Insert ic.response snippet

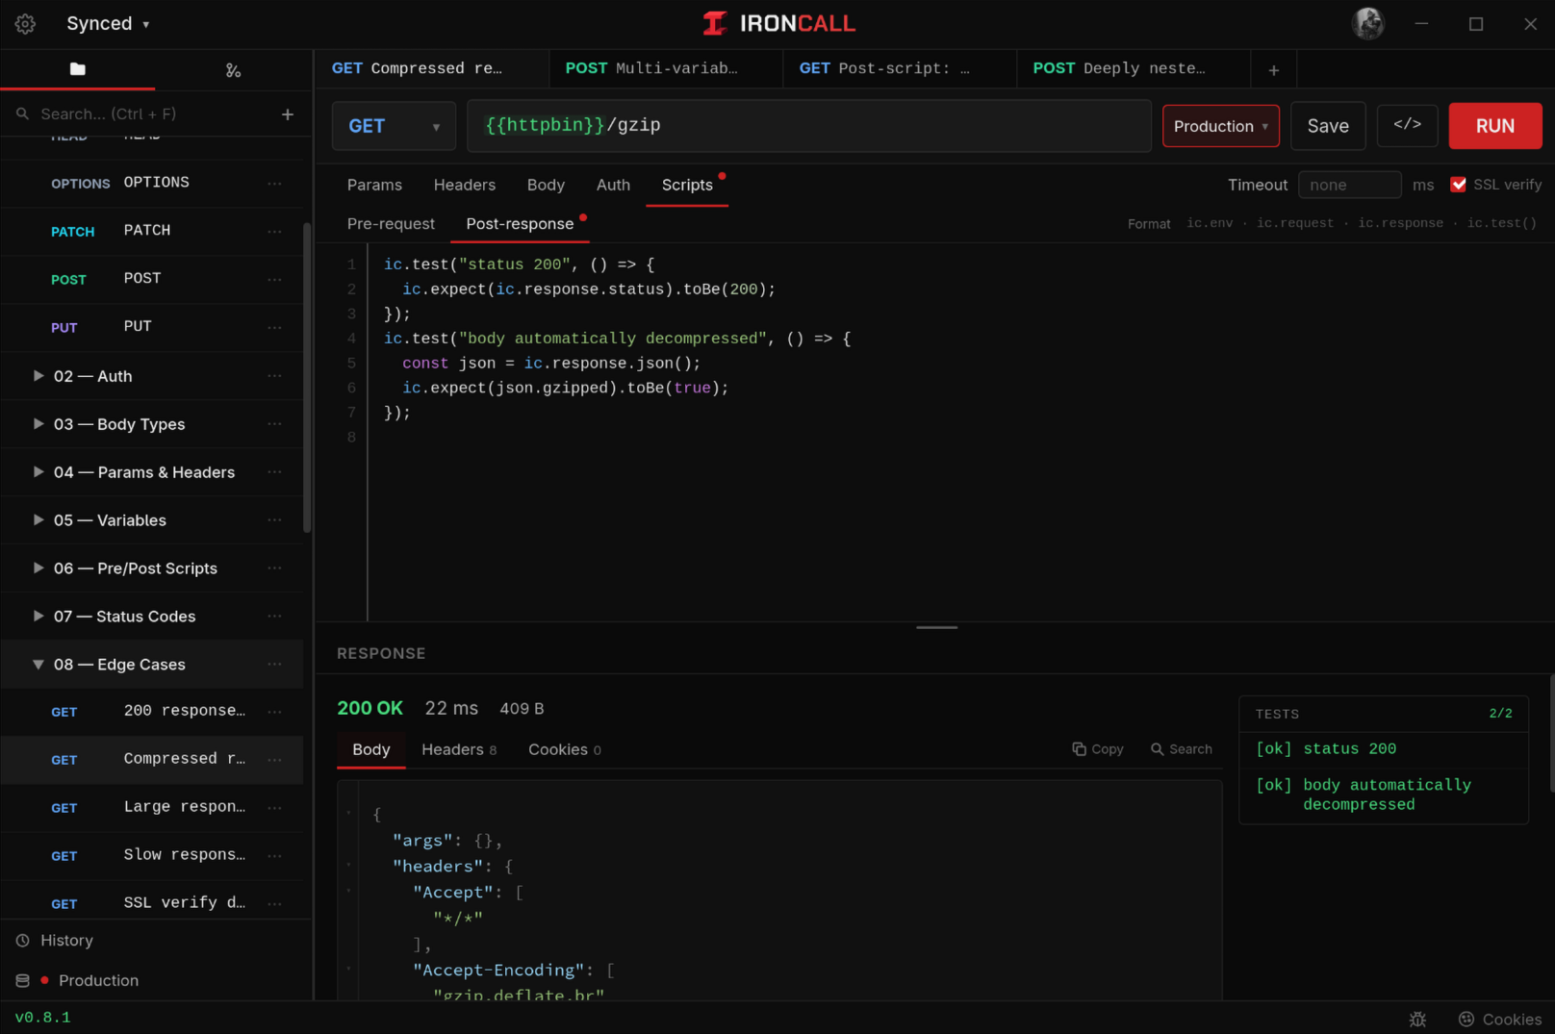1400,223
